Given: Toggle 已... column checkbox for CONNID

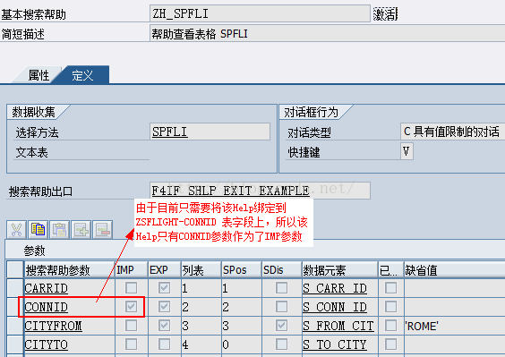Looking at the screenshot, I should click(390, 307).
